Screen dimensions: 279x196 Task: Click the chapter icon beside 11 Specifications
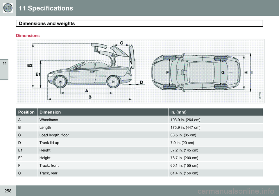8,8
